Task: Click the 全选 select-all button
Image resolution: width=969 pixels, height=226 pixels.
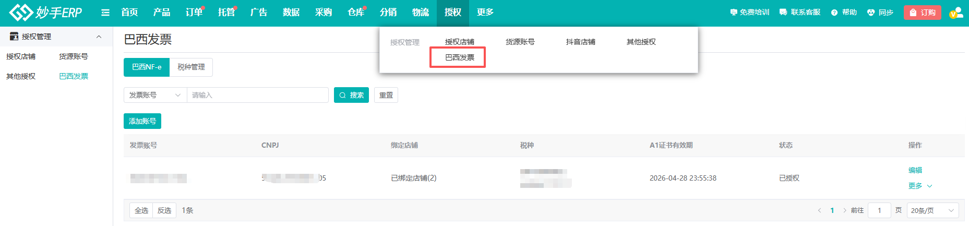Action: (x=141, y=210)
